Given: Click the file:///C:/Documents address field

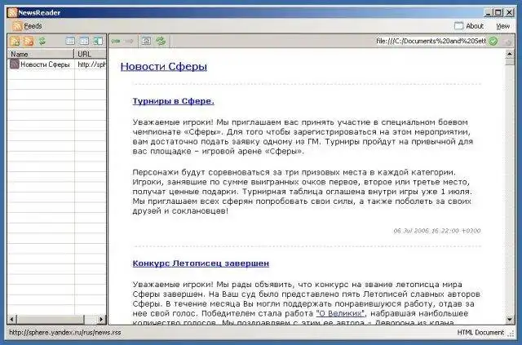Looking at the screenshot, I should click(x=431, y=42).
